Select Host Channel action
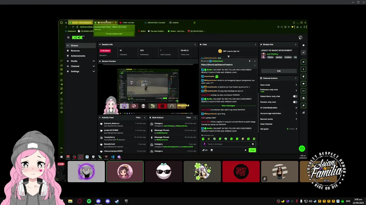Screen dimensions: 366x205 266,124
